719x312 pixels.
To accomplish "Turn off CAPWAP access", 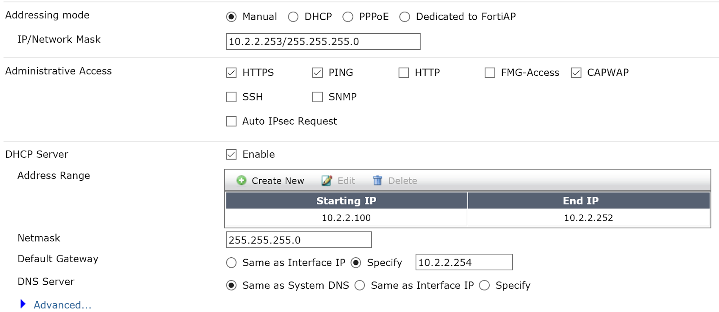I will click(x=576, y=73).
